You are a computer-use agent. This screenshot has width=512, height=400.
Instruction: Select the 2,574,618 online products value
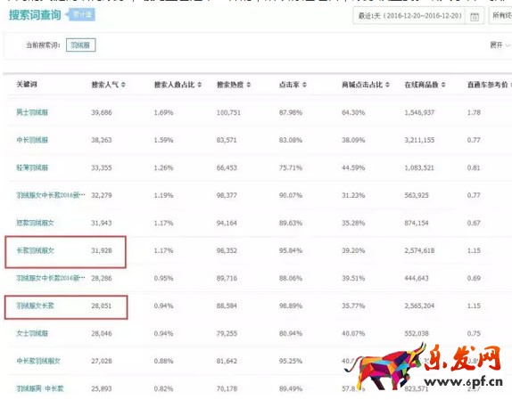pyautogui.click(x=419, y=250)
